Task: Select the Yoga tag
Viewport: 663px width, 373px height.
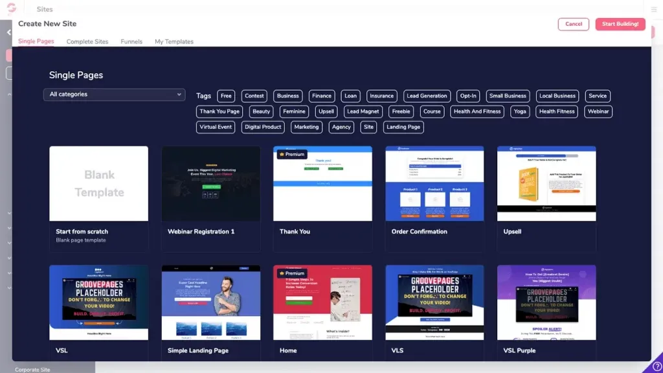Action: pyautogui.click(x=520, y=111)
